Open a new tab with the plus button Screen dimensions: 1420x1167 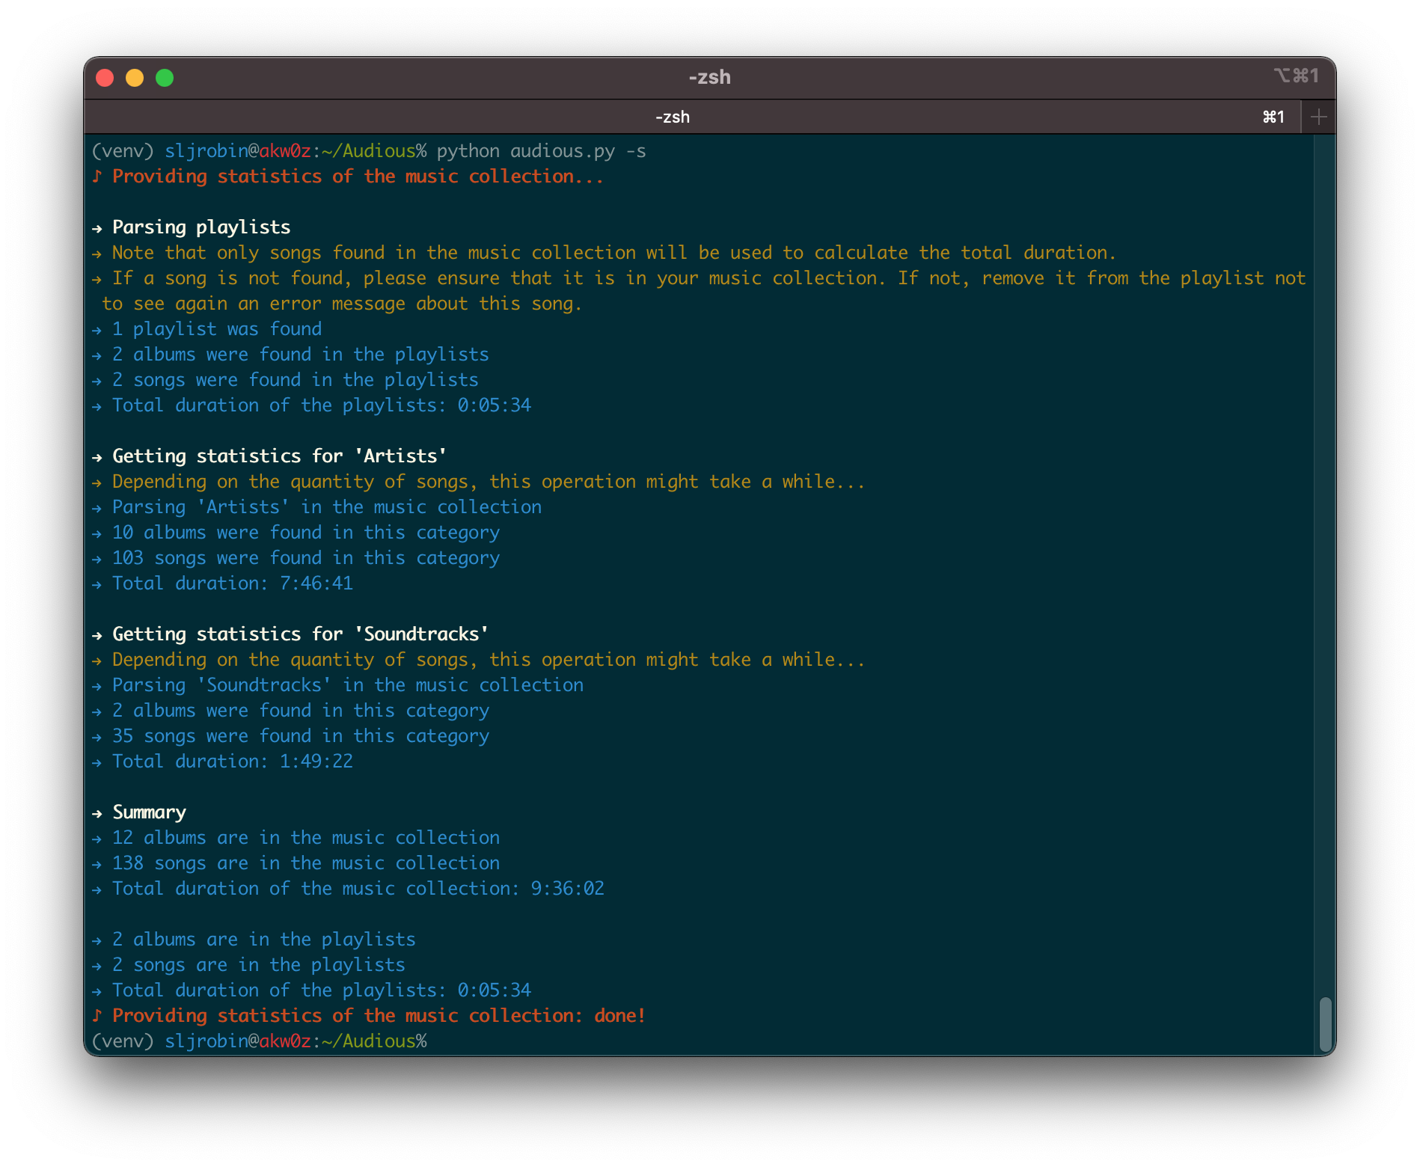click(1318, 117)
